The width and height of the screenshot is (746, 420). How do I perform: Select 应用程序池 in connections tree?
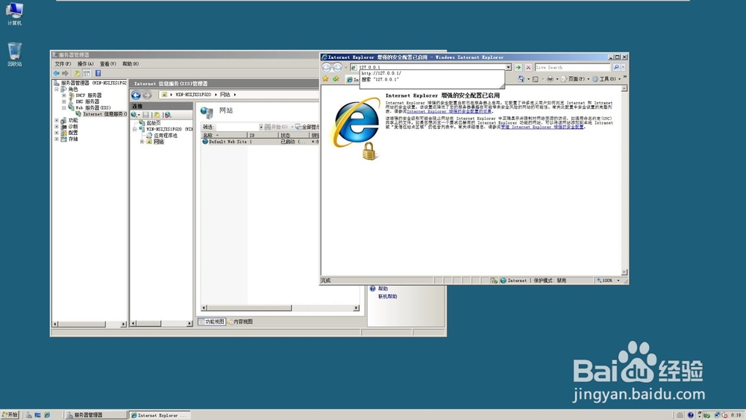click(x=165, y=136)
